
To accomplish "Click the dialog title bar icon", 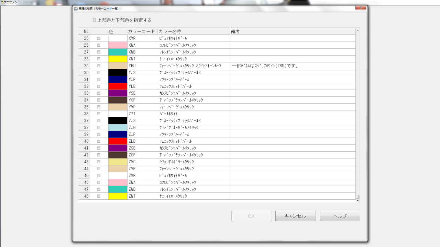I will pos(76,9).
